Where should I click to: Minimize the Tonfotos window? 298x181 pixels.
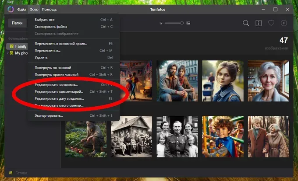pyautogui.click(x=263, y=9)
